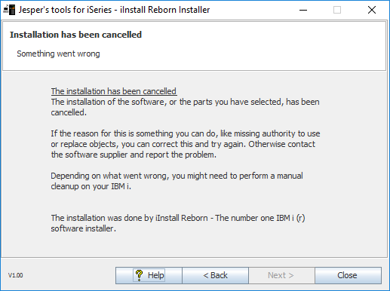Click the installer app icon in title bar

pyautogui.click(x=9, y=10)
